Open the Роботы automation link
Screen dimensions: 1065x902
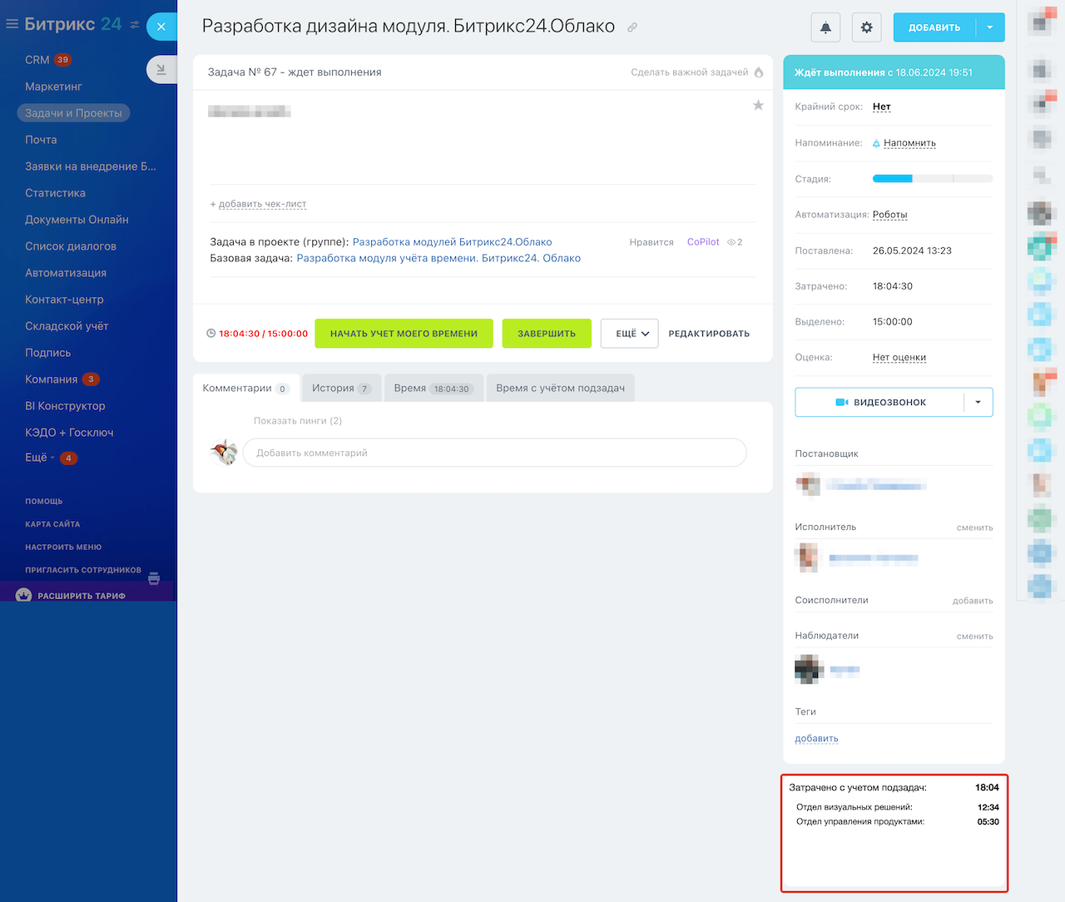pyautogui.click(x=890, y=215)
